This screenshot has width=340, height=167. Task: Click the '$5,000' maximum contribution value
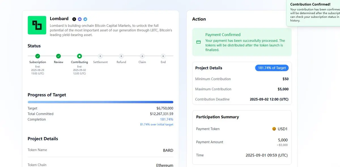click(283, 89)
